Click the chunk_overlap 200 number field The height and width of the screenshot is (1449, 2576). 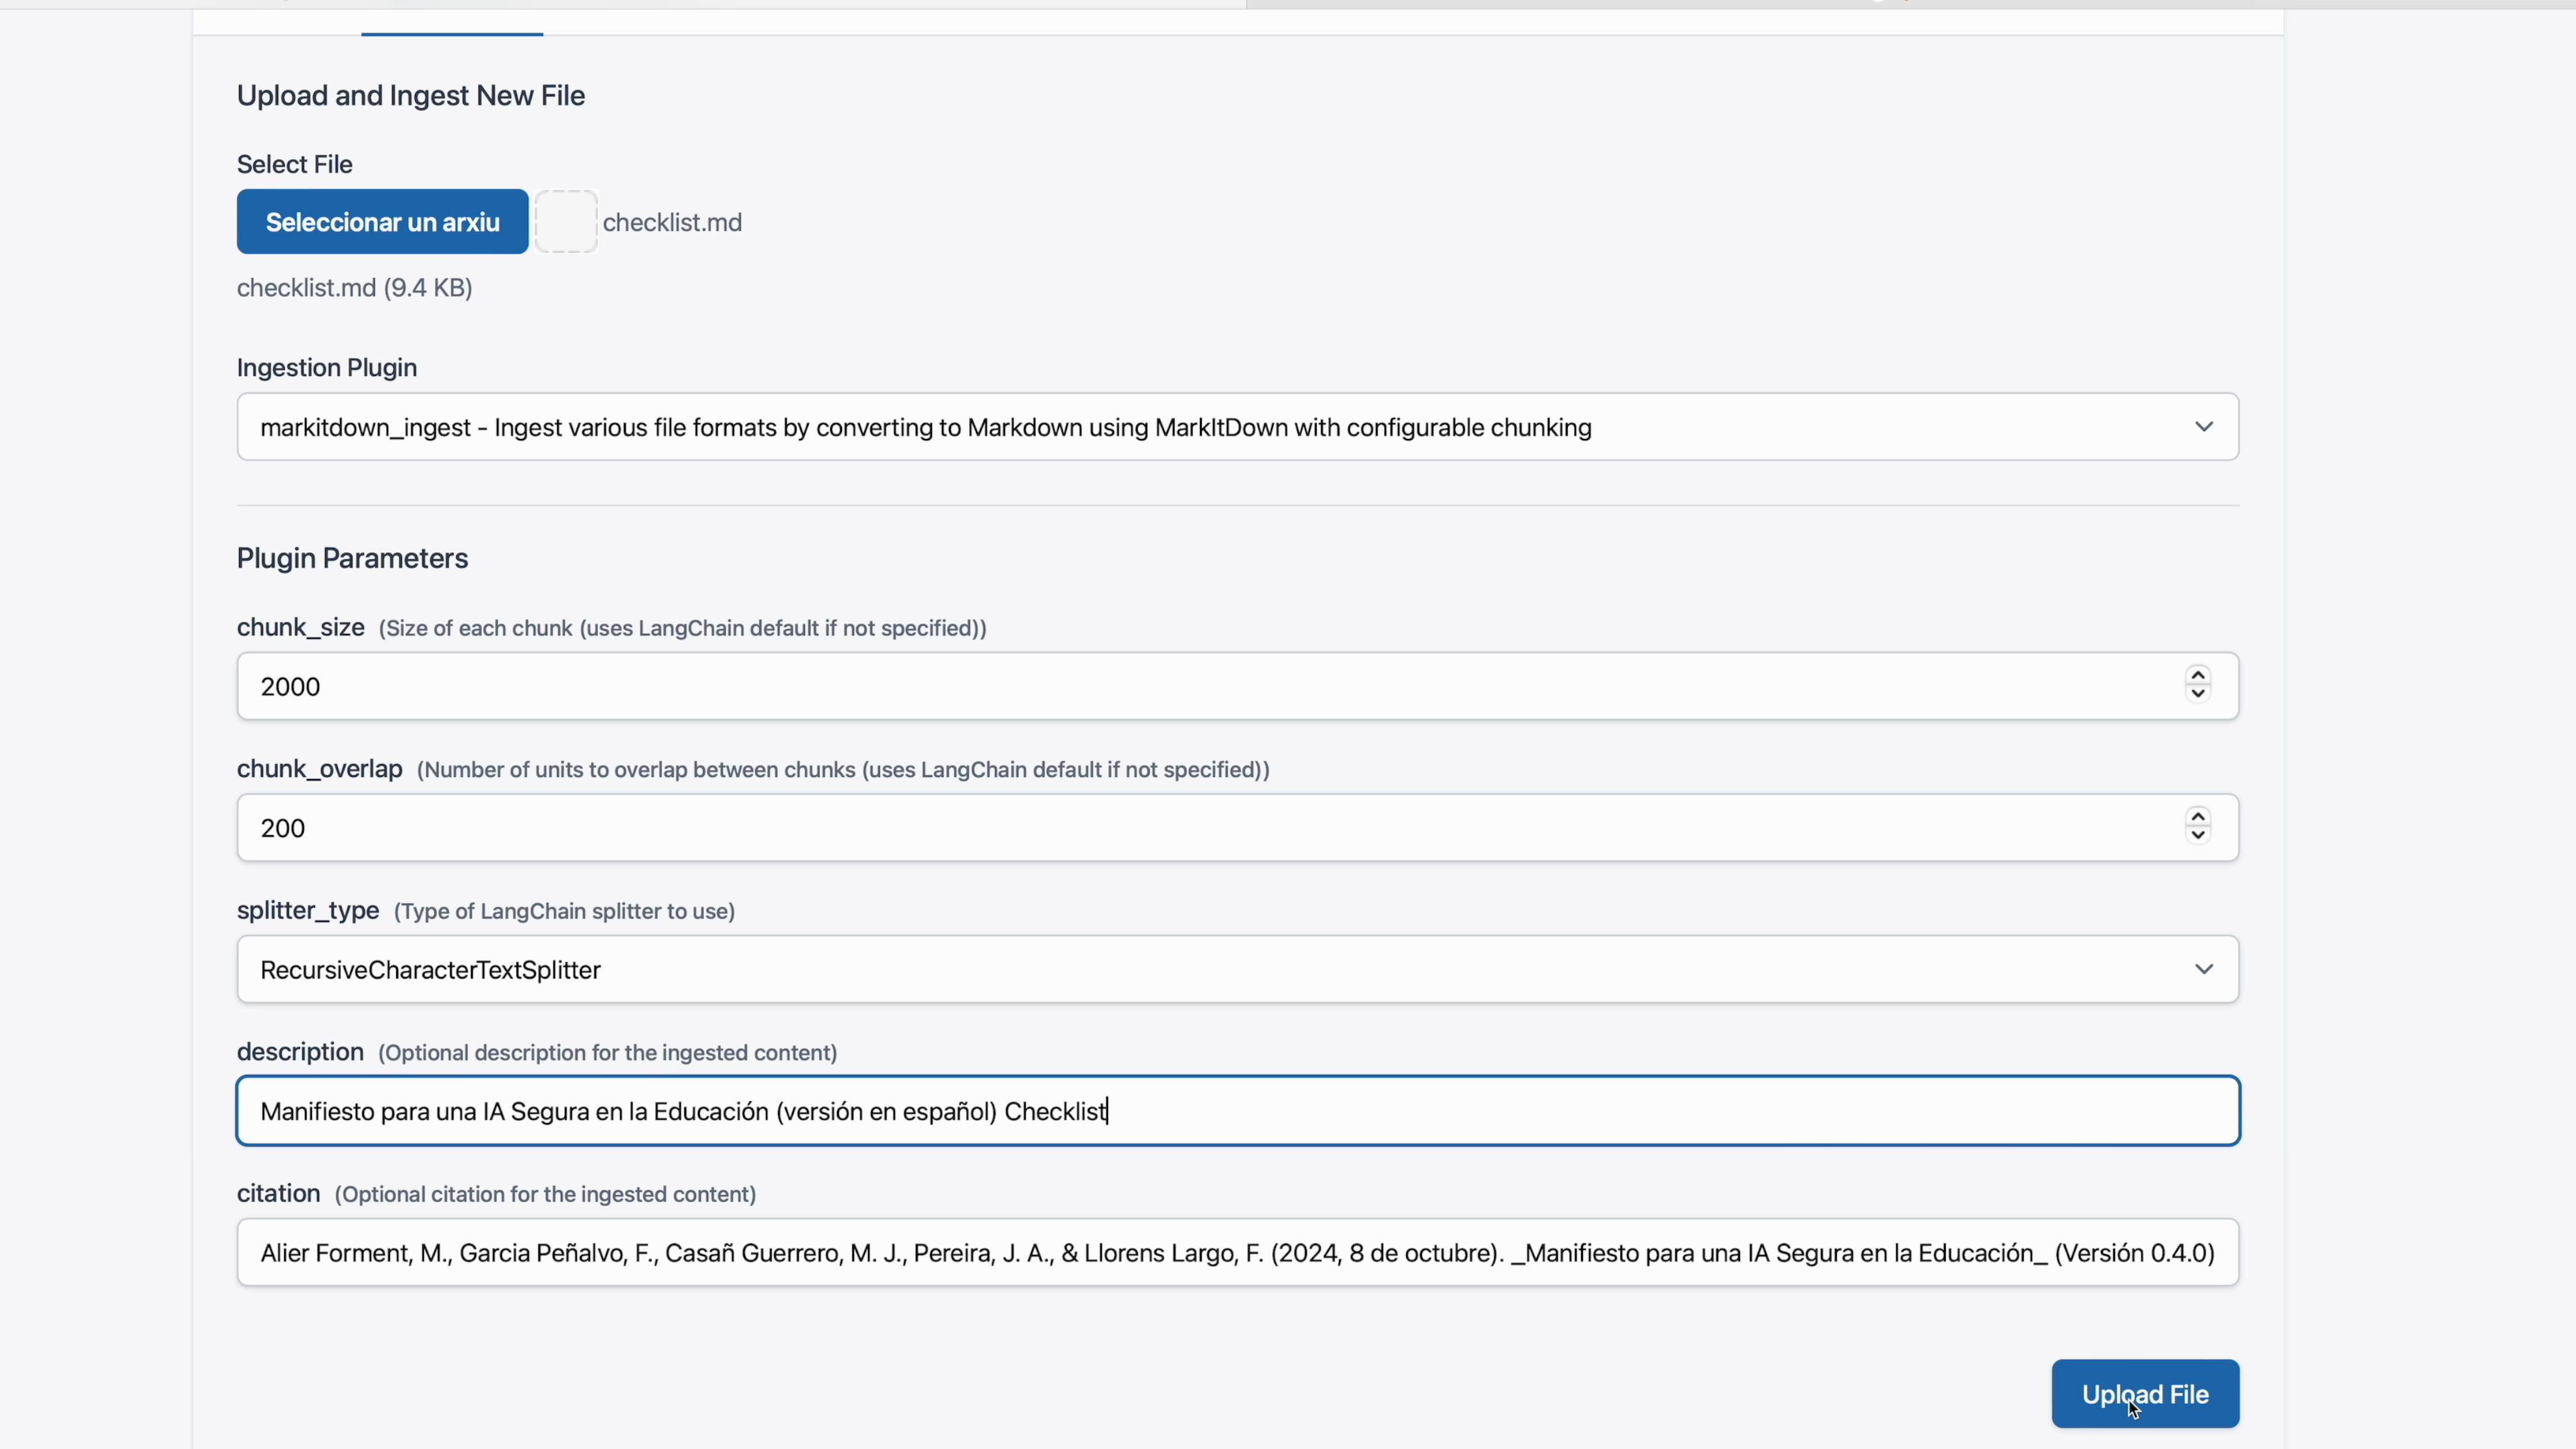pos(1200,828)
